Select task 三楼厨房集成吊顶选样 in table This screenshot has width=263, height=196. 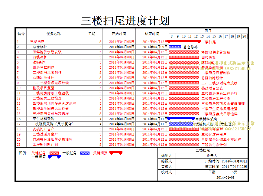(51, 114)
